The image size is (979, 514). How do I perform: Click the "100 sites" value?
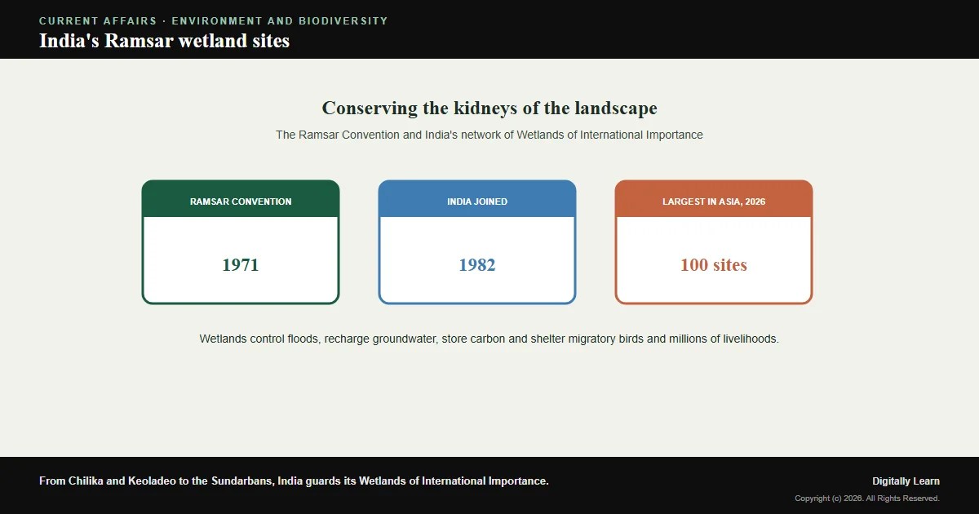714,265
